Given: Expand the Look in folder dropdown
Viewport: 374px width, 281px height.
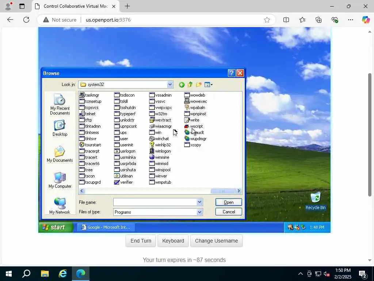Looking at the screenshot, I should (170, 85).
